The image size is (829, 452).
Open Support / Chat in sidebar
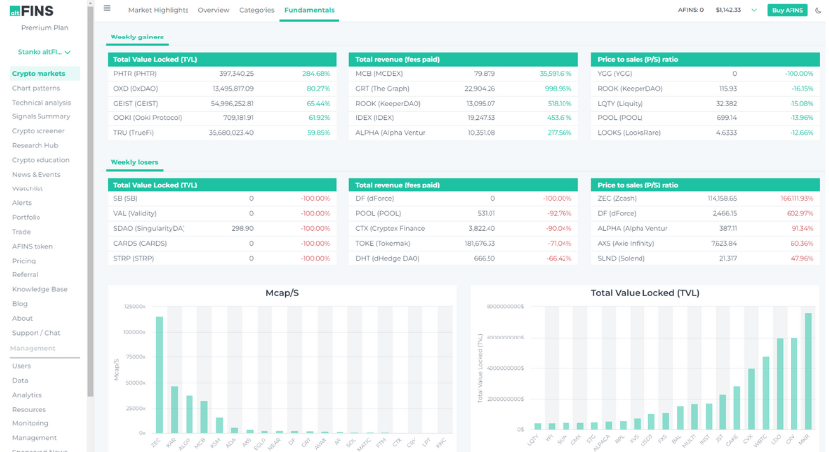[36, 333]
